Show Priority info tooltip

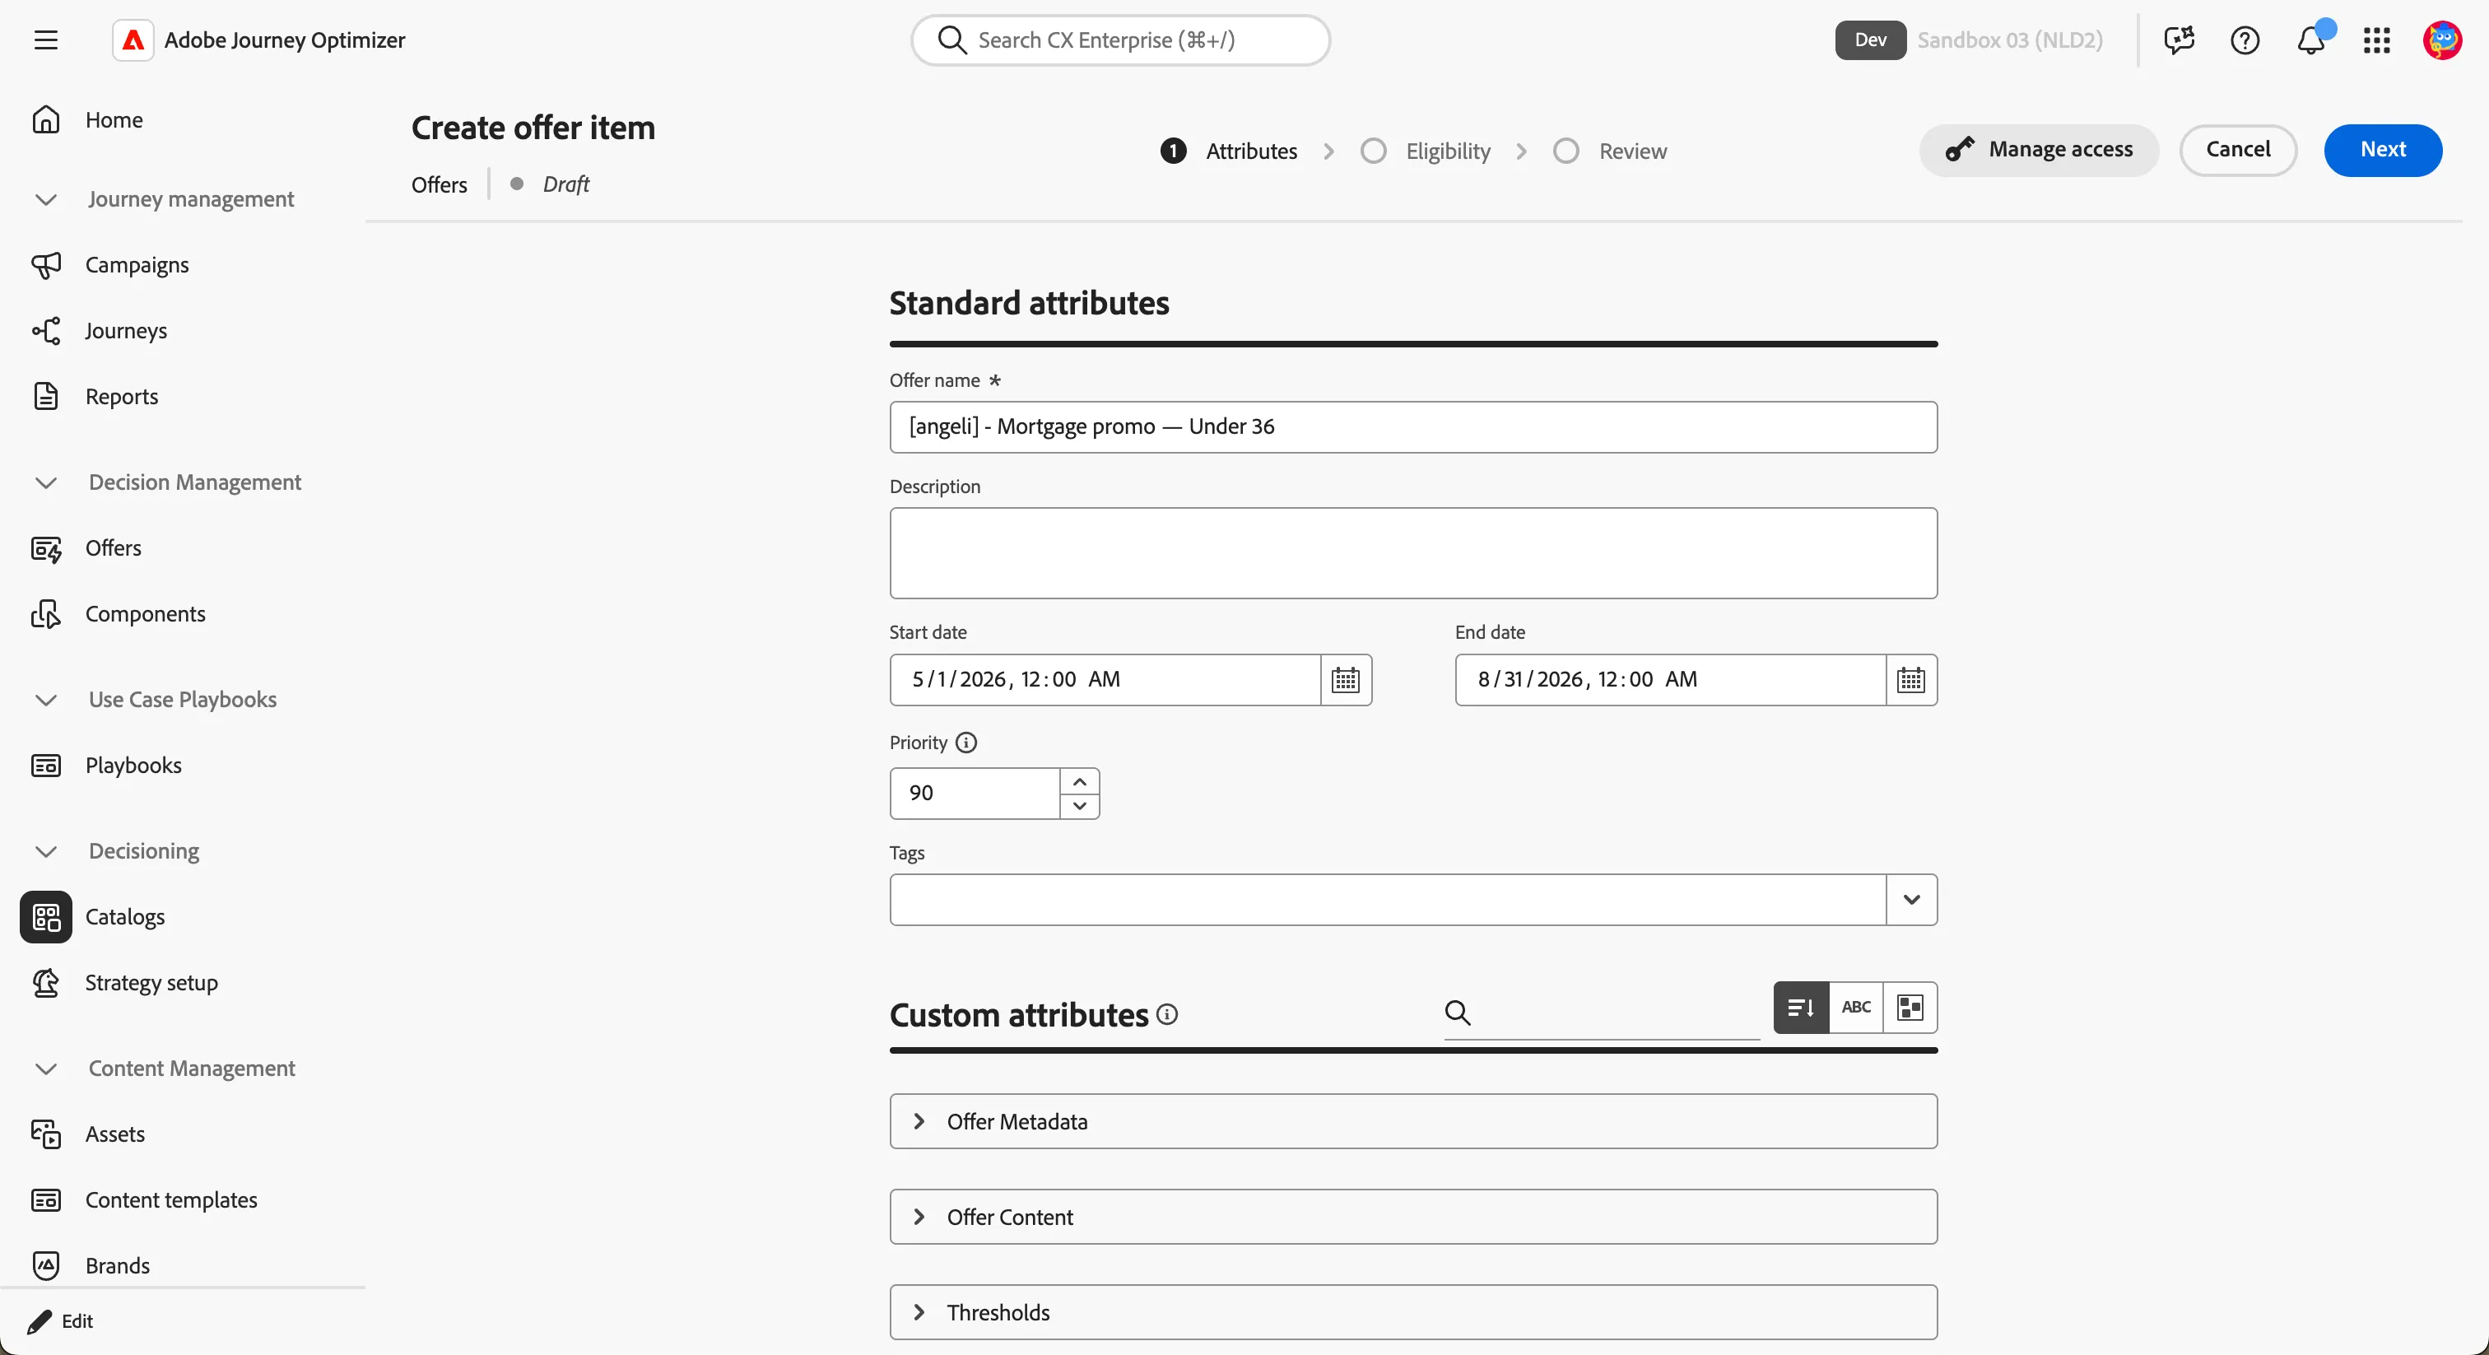point(966,743)
